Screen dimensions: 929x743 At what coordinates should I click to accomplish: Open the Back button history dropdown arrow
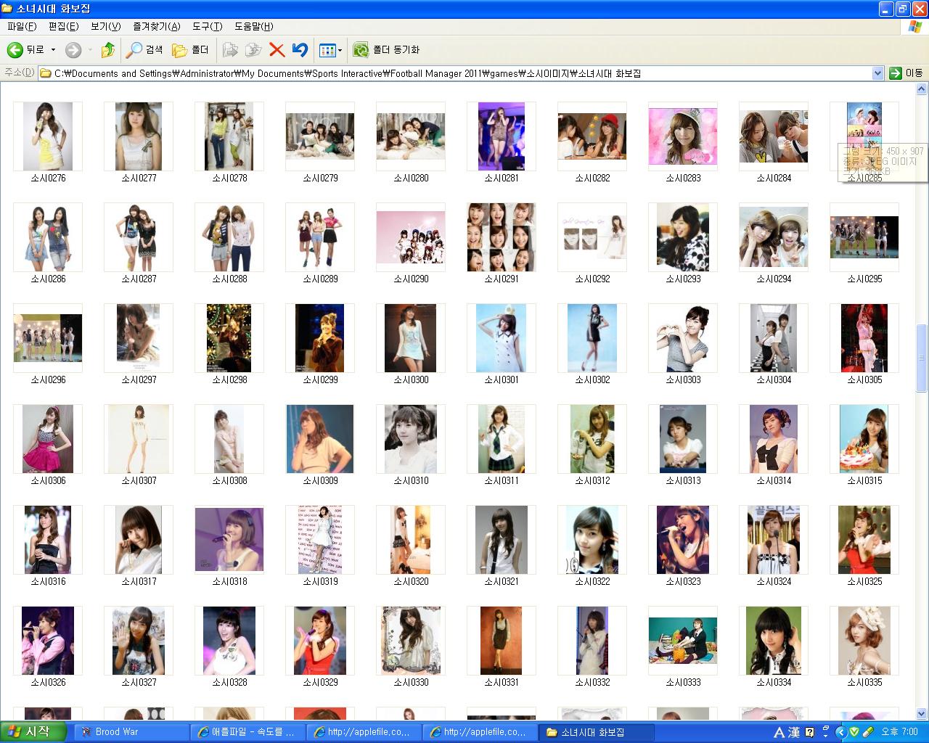point(53,49)
